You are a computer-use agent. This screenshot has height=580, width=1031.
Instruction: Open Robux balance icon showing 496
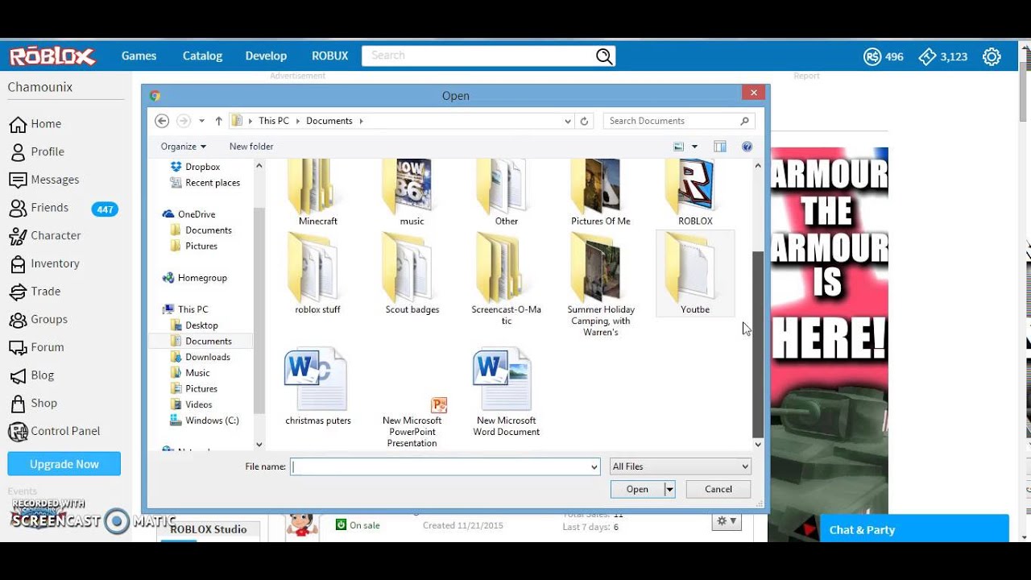(872, 56)
